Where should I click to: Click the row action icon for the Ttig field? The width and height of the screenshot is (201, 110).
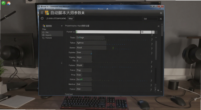pyautogui.click(x=152, y=71)
